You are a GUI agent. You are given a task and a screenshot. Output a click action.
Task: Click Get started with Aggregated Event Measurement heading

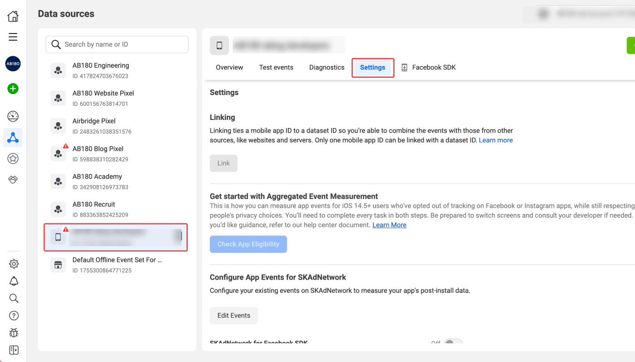[x=294, y=196]
